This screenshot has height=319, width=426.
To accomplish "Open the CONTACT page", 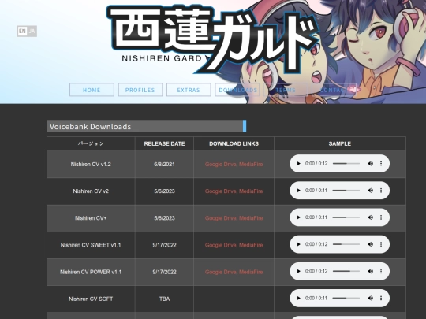I will (x=334, y=90).
